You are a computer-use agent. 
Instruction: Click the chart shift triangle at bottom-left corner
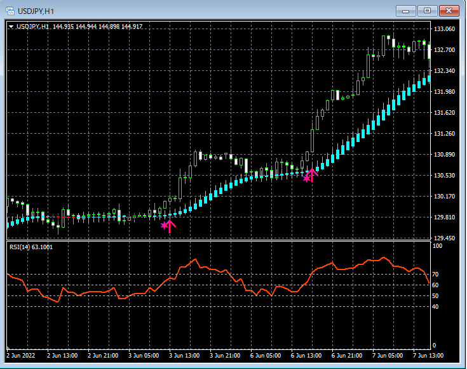click(8, 347)
